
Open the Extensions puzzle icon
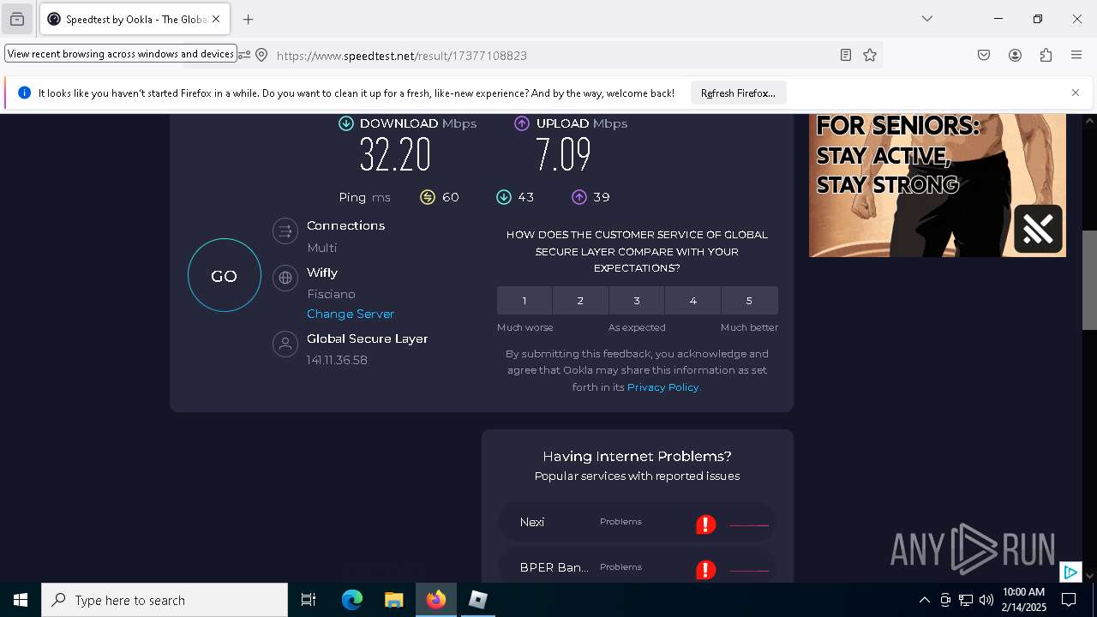pyautogui.click(x=1046, y=55)
